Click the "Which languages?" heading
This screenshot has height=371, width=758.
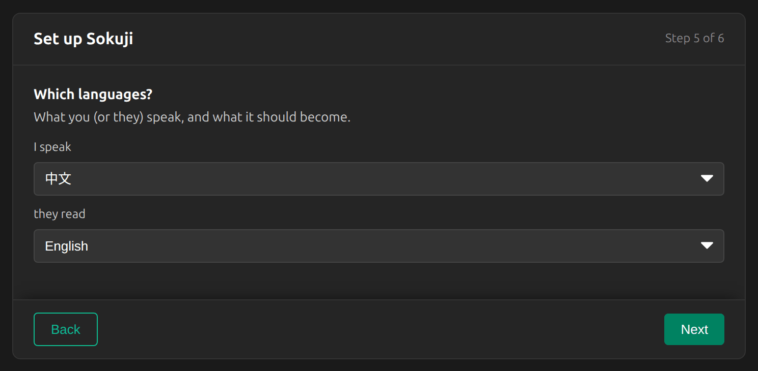[93, 95]
